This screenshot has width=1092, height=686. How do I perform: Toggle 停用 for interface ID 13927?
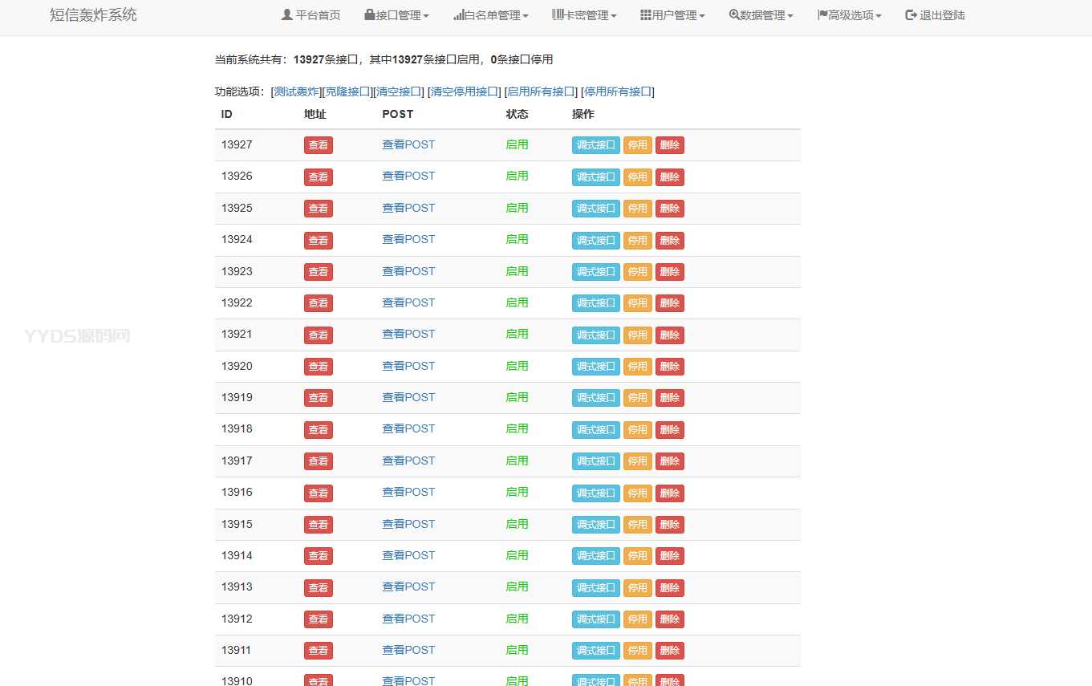coord(637,145)
